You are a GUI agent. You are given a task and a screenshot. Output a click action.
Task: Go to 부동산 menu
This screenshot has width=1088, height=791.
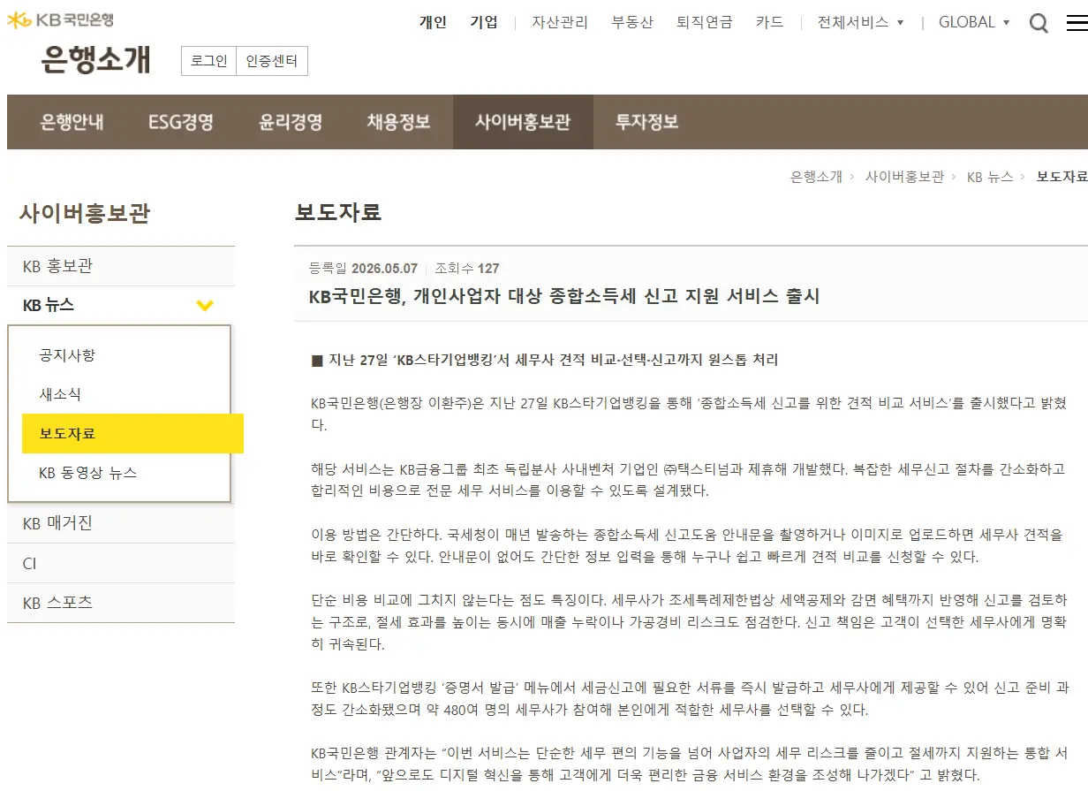click(x=632, y=22)
